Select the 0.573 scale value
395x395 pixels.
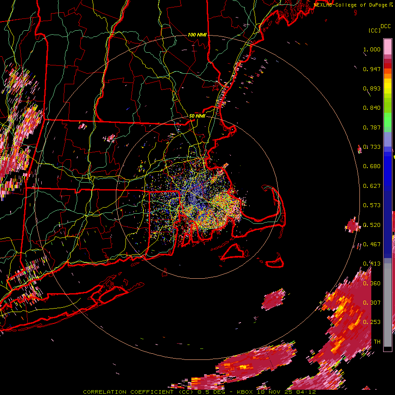[372, 205]
